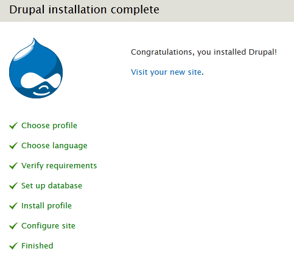Select the Choose profile step text
The width and height of the screenshot is (294, 260).
pos(49,126)
